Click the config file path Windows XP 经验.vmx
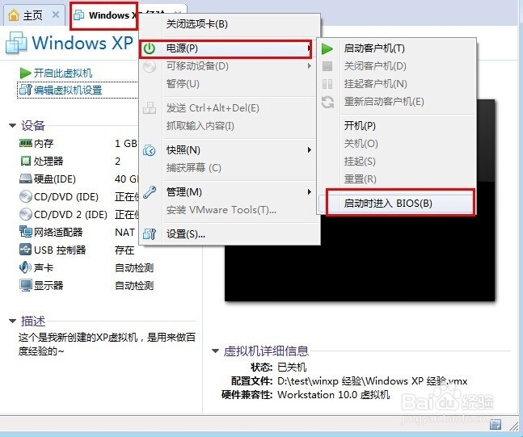523x437 pixels. (x=372, y=381)
